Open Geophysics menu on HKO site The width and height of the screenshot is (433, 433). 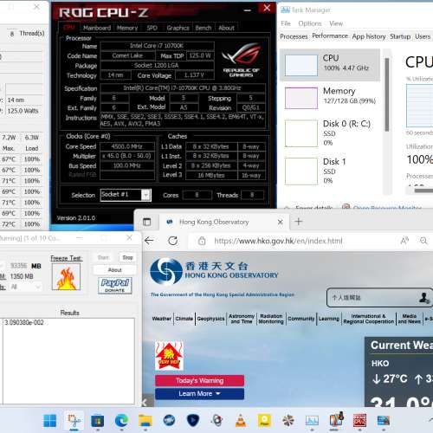tap(210, 319)
